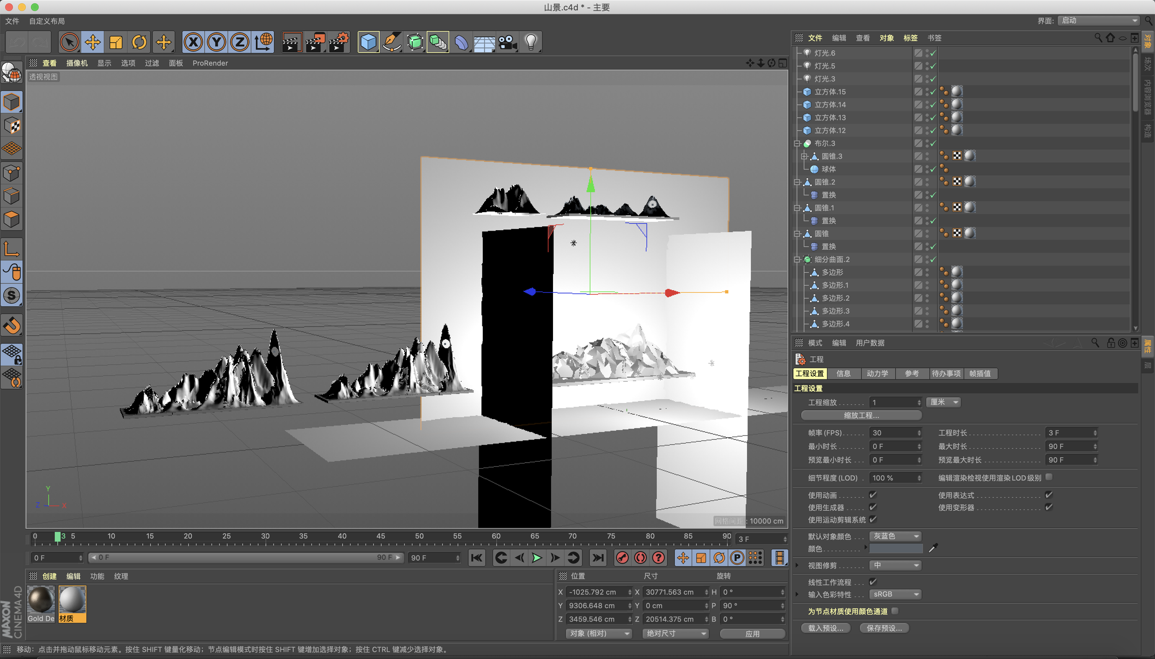The width and height of the screenshot is (1155, 659).
Task: Click the 缩放工程... button
Action: (861, 415)
